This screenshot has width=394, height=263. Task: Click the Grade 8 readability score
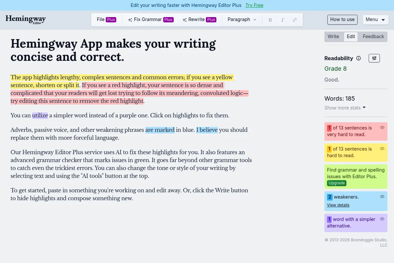336,69
